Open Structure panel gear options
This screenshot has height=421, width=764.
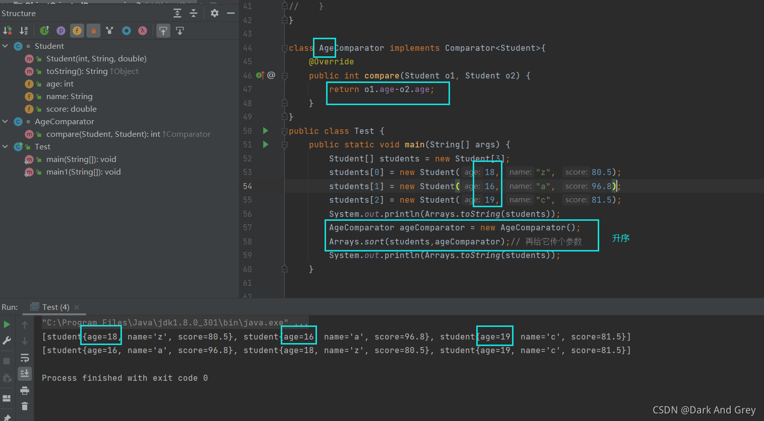click(215, 13)
